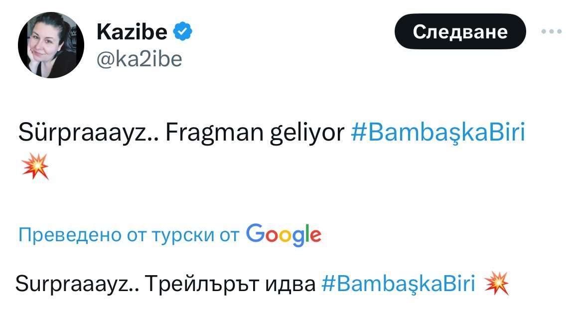Visit the @ka2ibe handle
Image resolution: width=583 pixels, height=314 pixels.
pyautogui.click(x=139, y=59)
